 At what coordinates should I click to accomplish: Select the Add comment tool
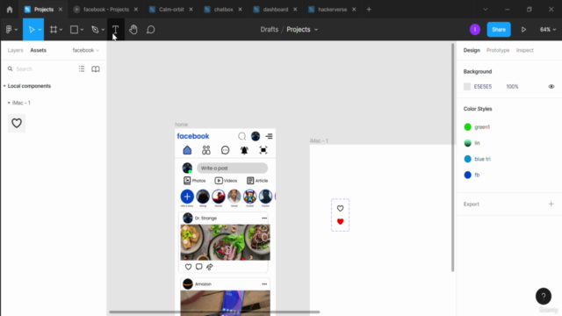coord(150,29)
